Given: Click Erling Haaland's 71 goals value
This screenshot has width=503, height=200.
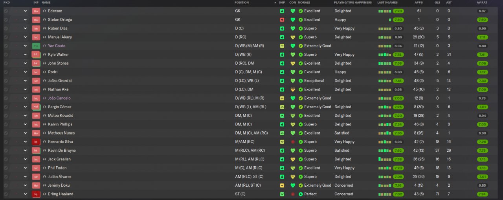Looking at the screenshot, I should [437, 194].
